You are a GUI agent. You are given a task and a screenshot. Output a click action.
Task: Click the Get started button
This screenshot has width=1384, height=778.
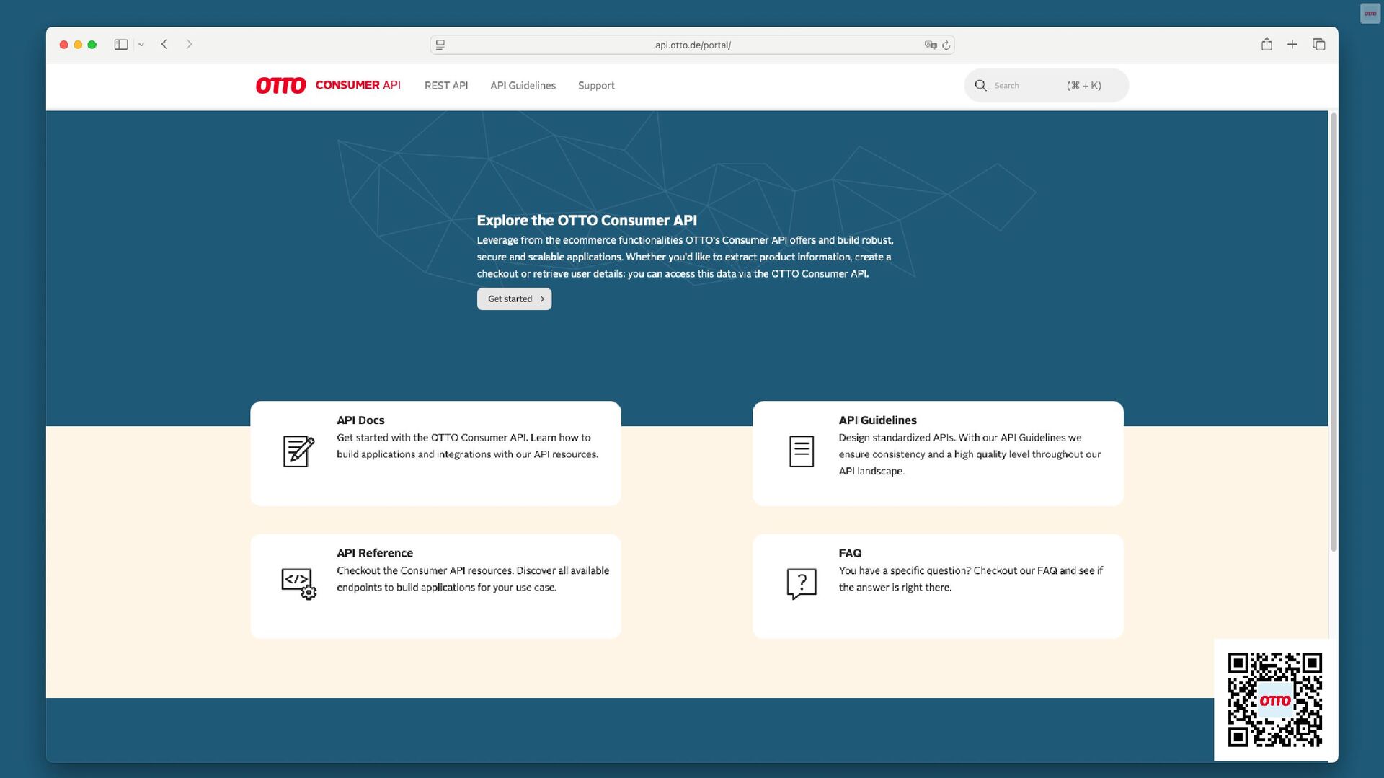514,299
